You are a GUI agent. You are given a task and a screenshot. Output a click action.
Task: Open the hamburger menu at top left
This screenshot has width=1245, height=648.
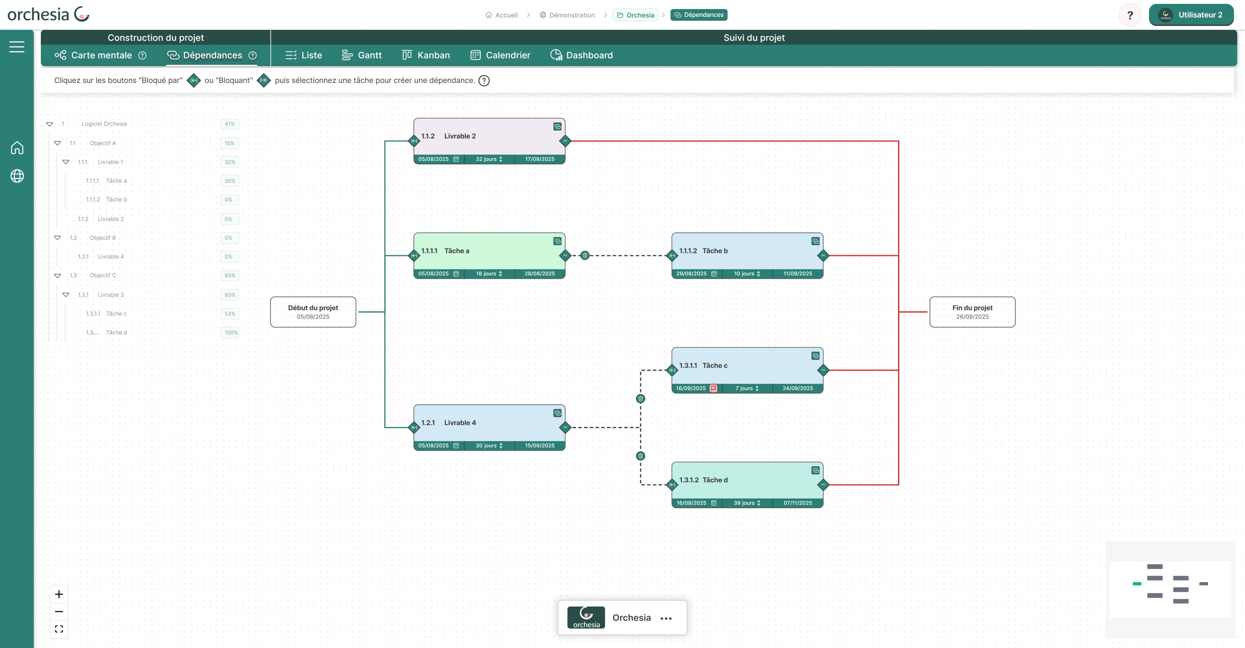pyautogui.click(x=17, y=46)
